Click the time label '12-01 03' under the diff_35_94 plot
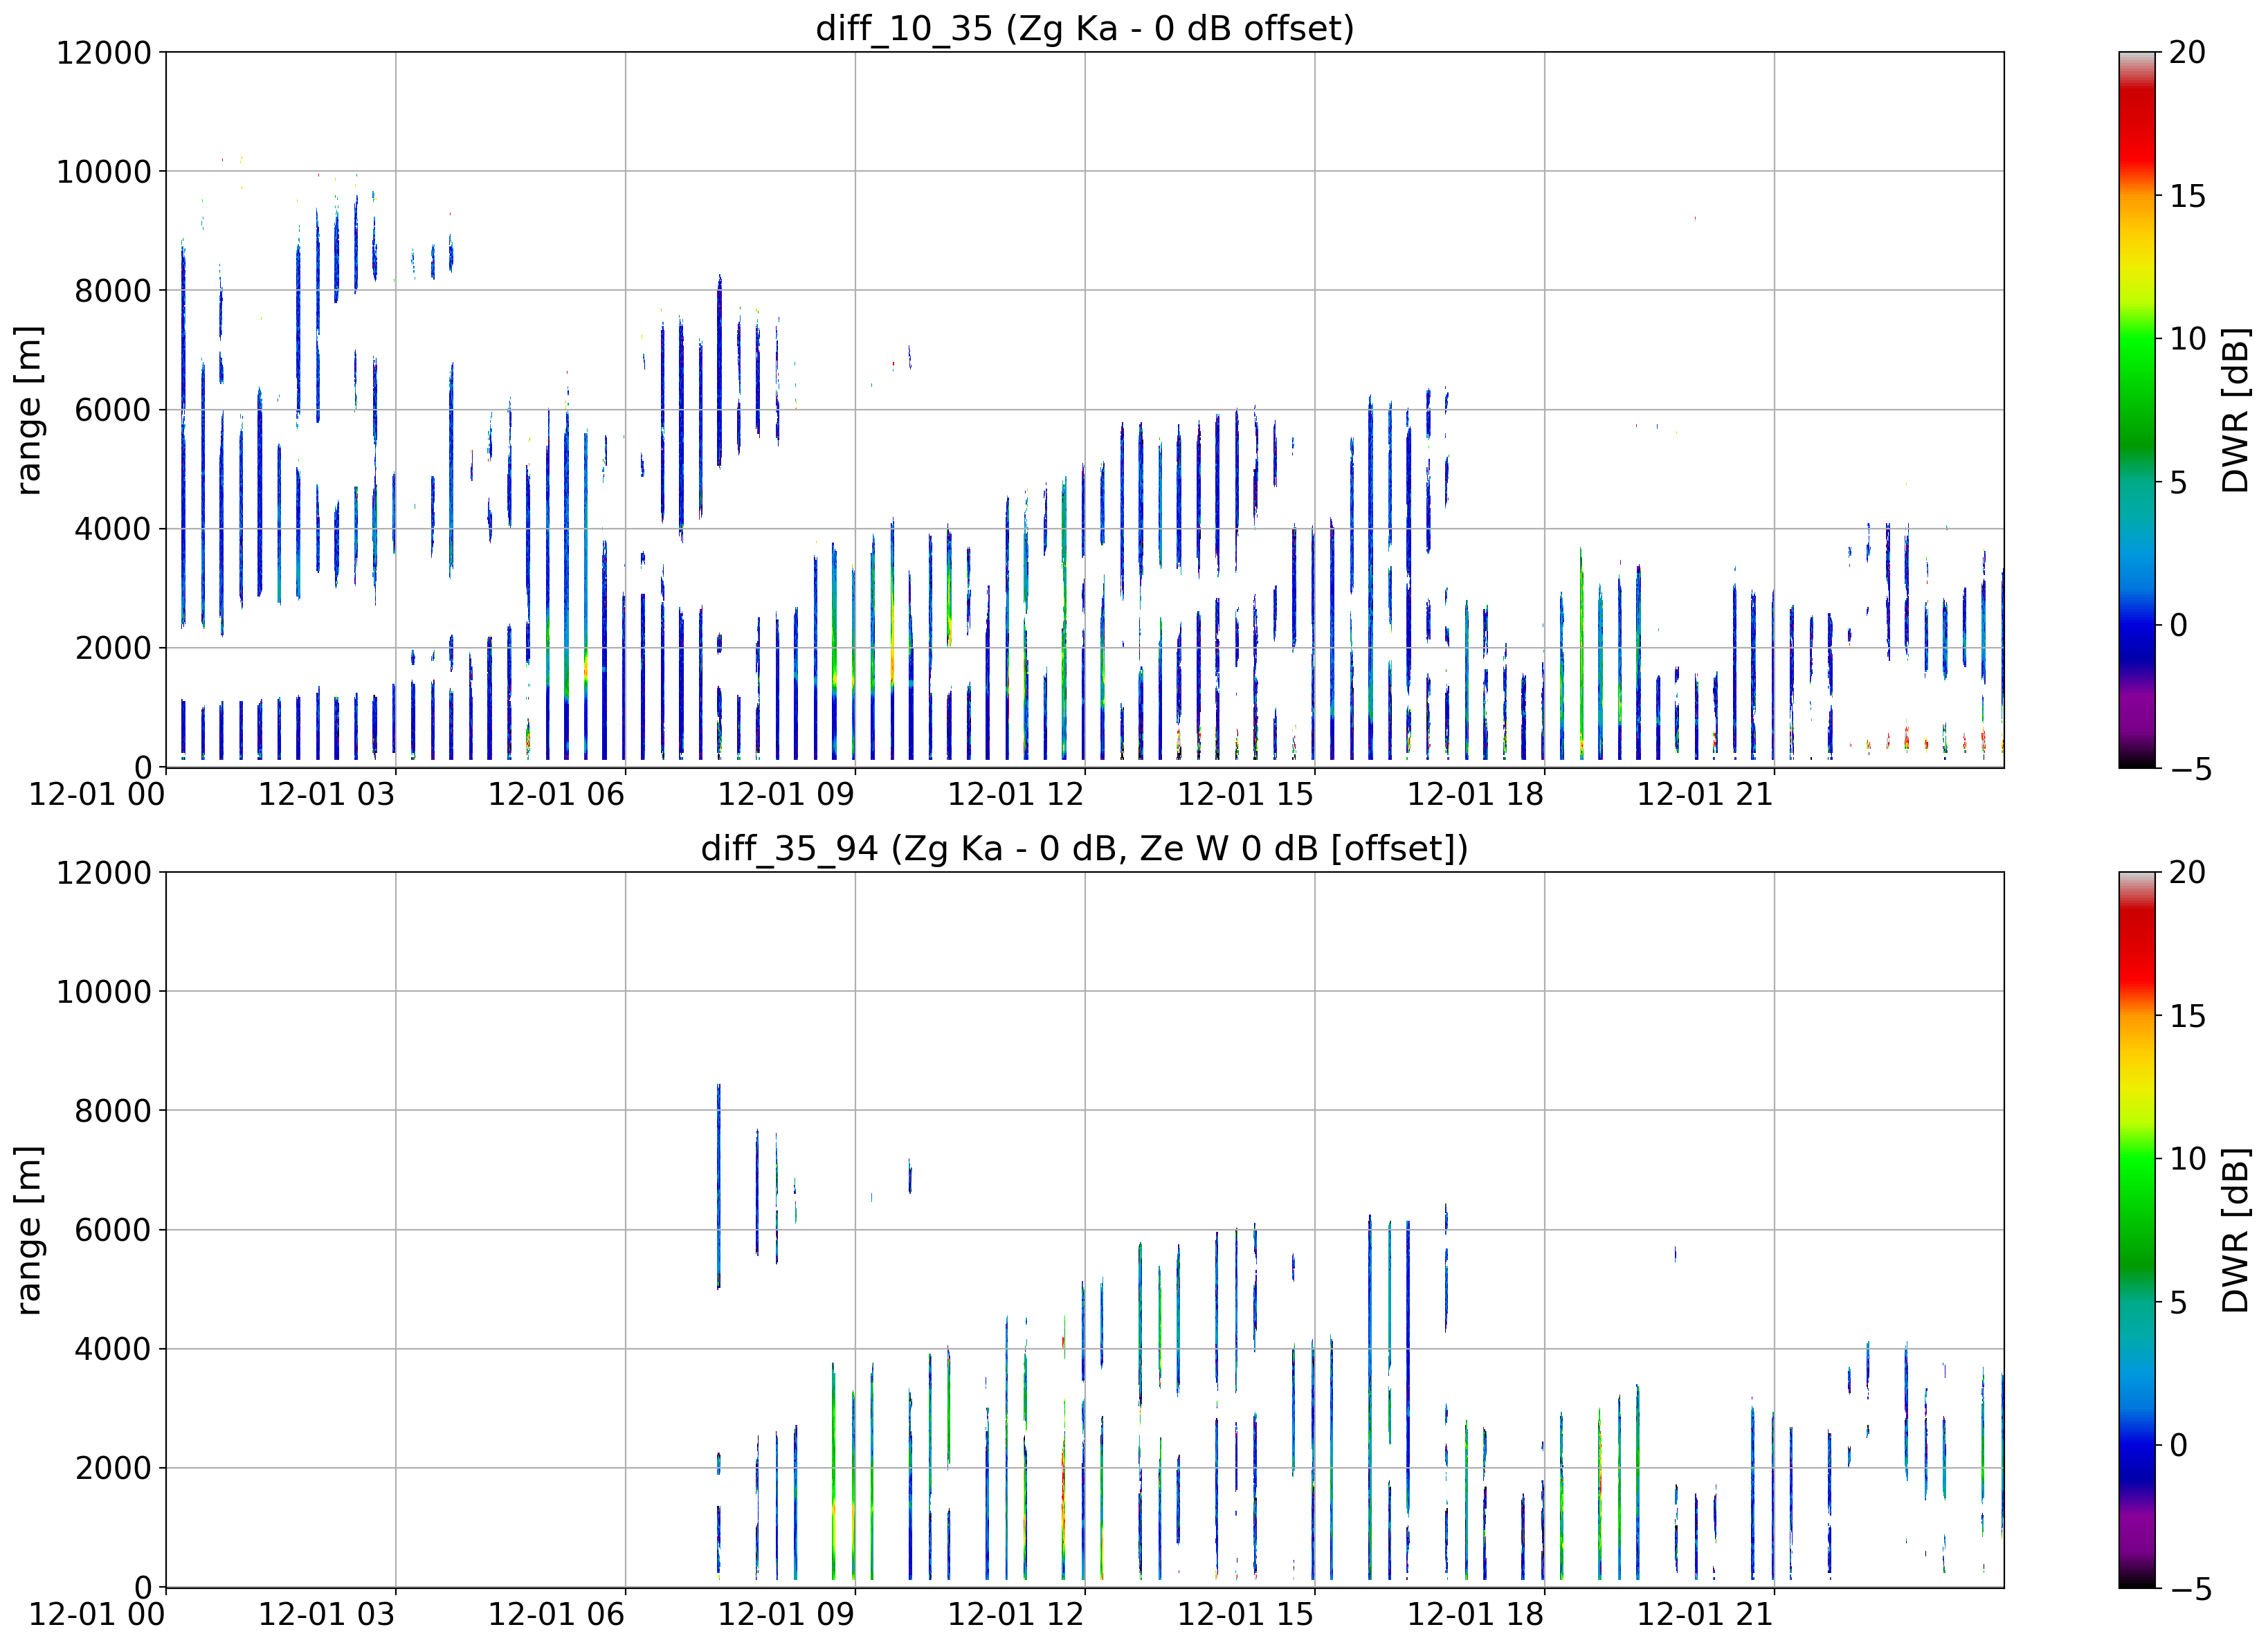2268x1645 pixels. pos(327,1615)
